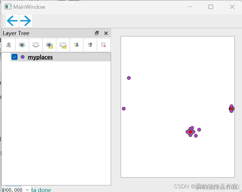Show all layers using the open eye icon
This screenshot has width=242, height=192.
[x=22, y=45]
